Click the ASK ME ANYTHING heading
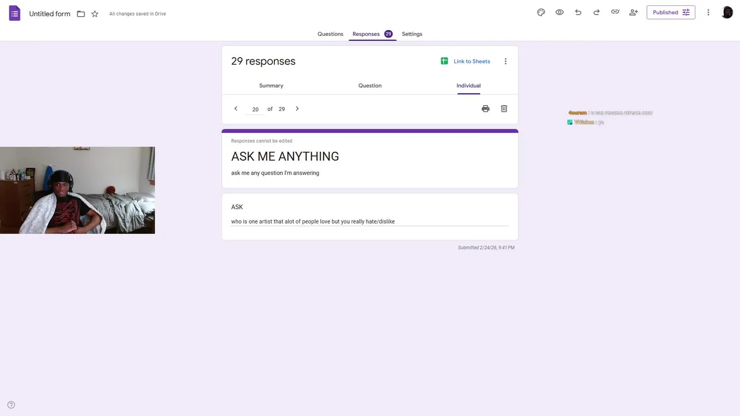Viewport: 740px width, 416px height. pyautogui.click(x=285, y=157)
